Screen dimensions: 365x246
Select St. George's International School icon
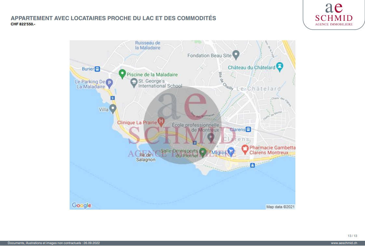134,83
